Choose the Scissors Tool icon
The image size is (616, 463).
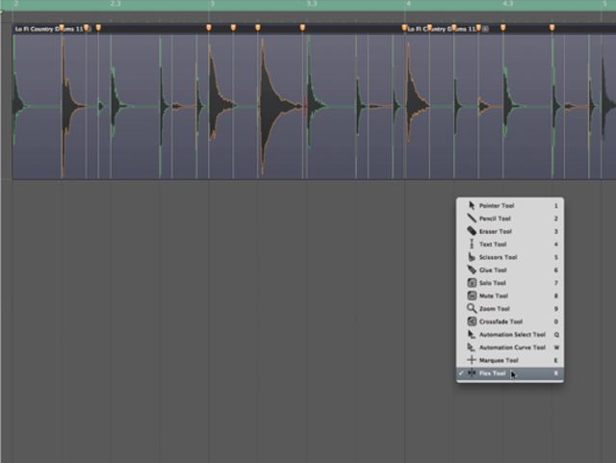pos(472,257)
